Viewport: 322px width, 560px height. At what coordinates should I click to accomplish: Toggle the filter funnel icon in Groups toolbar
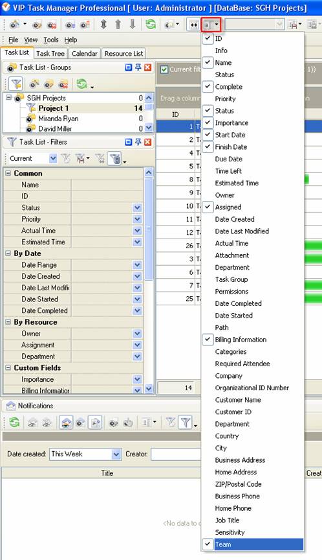pyautogui.click(x=16, y=84)
